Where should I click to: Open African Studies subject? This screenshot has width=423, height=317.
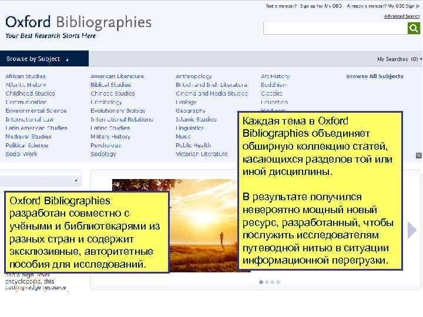(x=26, y=76)
